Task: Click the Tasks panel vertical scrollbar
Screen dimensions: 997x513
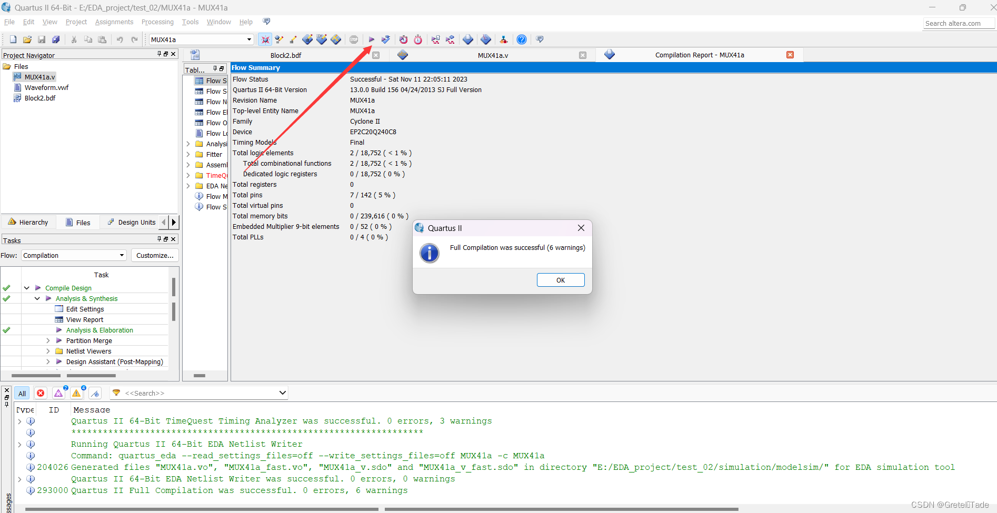Action: 174,299
